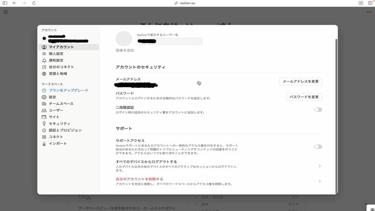Click the 自分のコネクト arrow-box icon
The width and height of the screenshot is (375, 211).
tap(44, 67)
